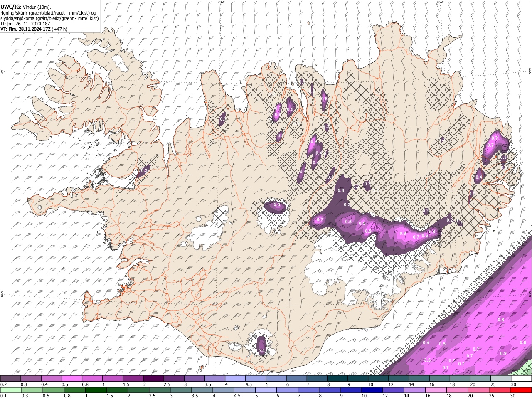Click the 0.4 value on the east fjords purple patch
The image size is (532, 399).
(x=479, y=177)
